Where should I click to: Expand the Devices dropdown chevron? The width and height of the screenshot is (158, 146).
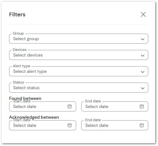click(143, 56)
